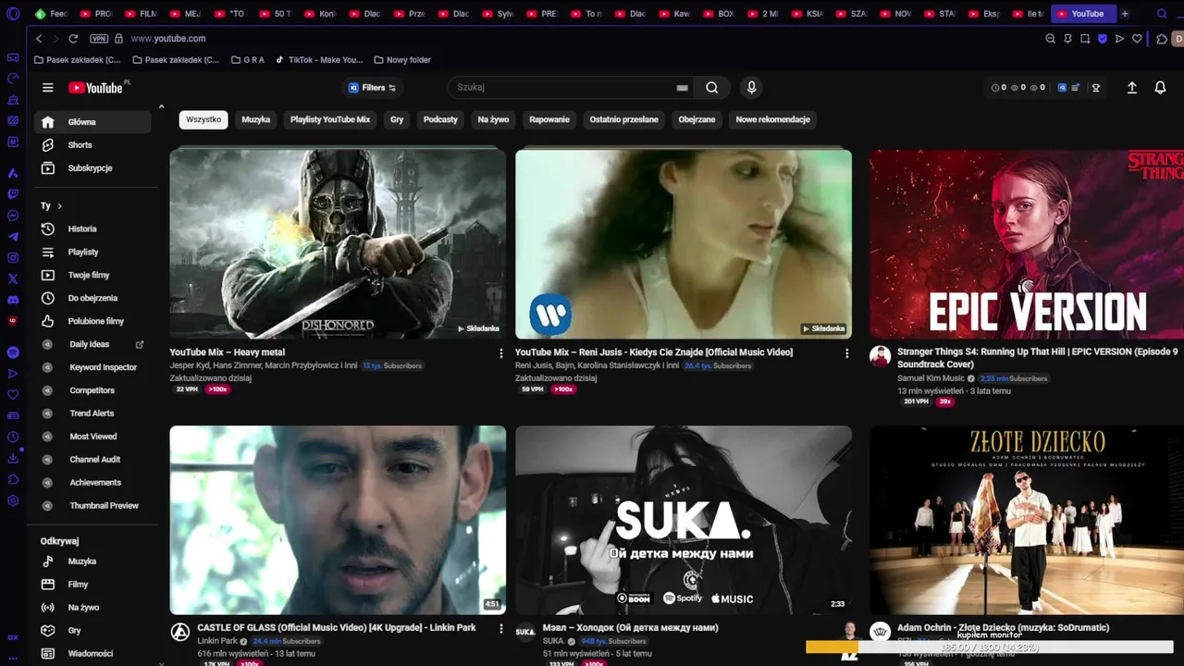Click the upload arrow icon
Screen dimensions: 1184x666
pos(1131,88)
